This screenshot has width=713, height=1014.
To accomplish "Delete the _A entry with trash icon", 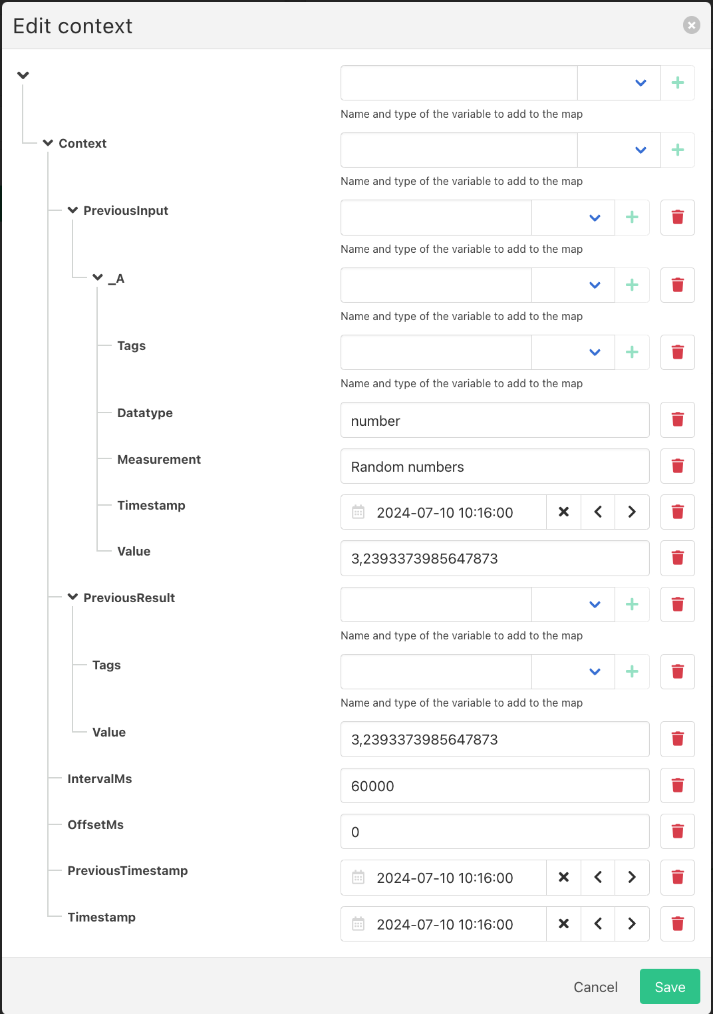I will tap(678, 285).
